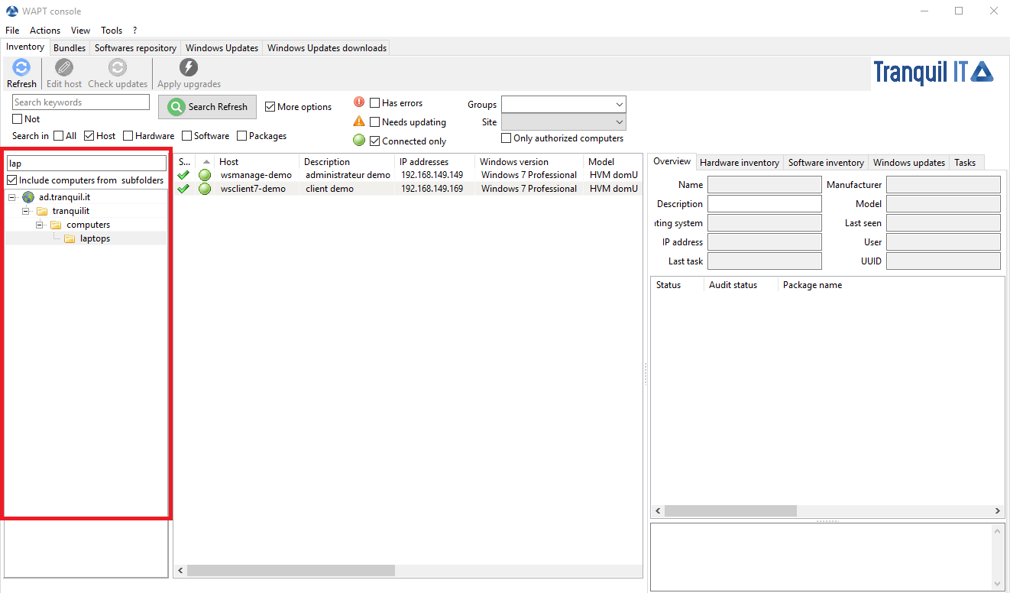Uncheck the More options checkbox
This screenshot has width=1010, height=593.
click(x=270, y=107)
